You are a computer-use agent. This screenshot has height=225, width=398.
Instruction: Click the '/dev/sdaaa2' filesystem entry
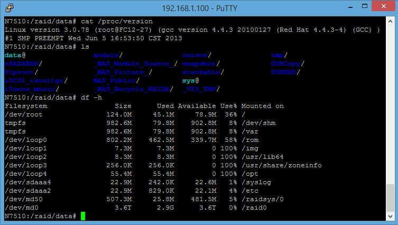[27, 191]
